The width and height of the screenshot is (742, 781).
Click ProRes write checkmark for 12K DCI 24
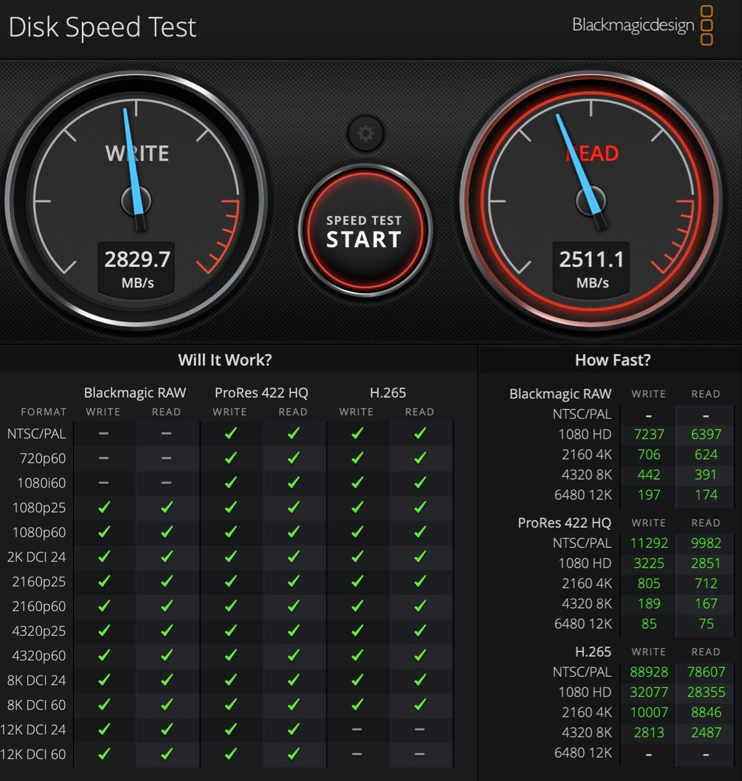coord(230,730)
